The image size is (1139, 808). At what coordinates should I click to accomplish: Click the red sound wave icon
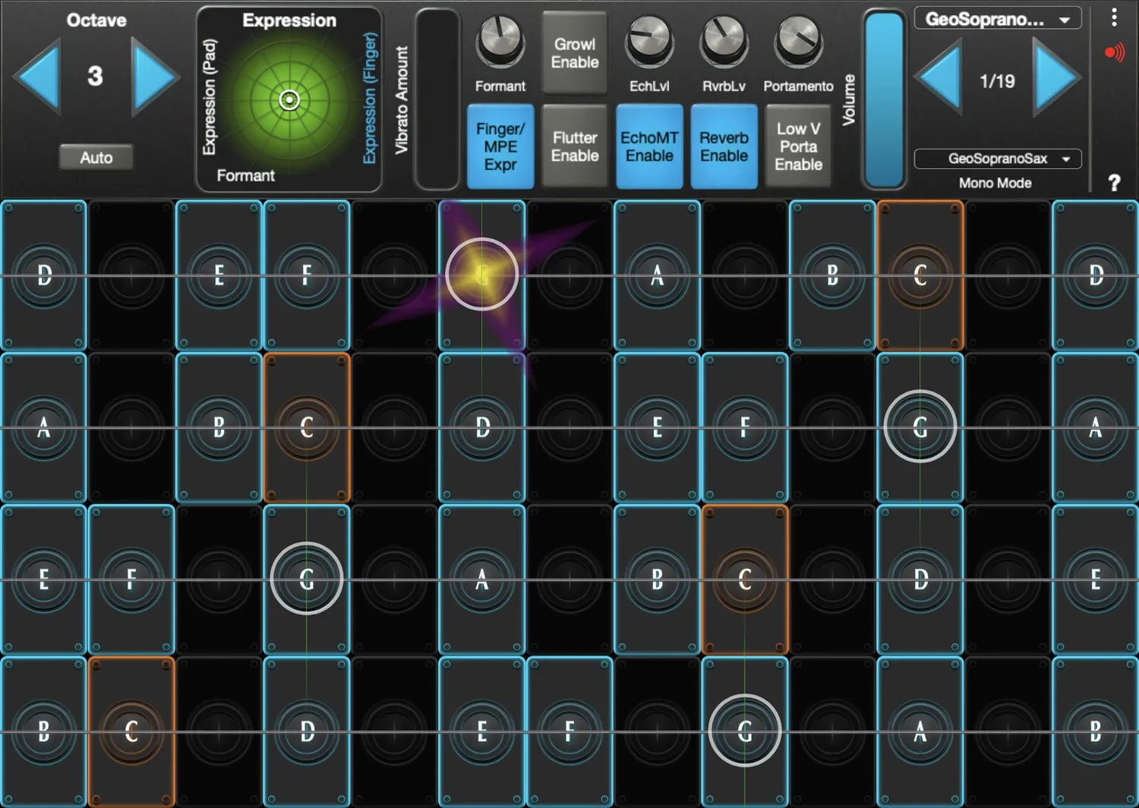point(1114,53)
